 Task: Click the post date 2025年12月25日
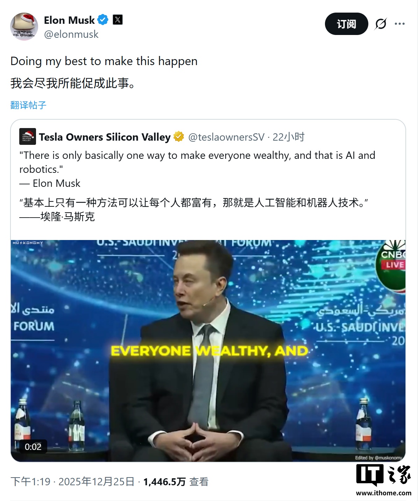96,482
